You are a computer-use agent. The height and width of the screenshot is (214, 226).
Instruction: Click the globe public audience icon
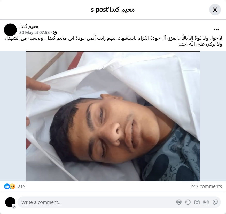tap(55, 33)
